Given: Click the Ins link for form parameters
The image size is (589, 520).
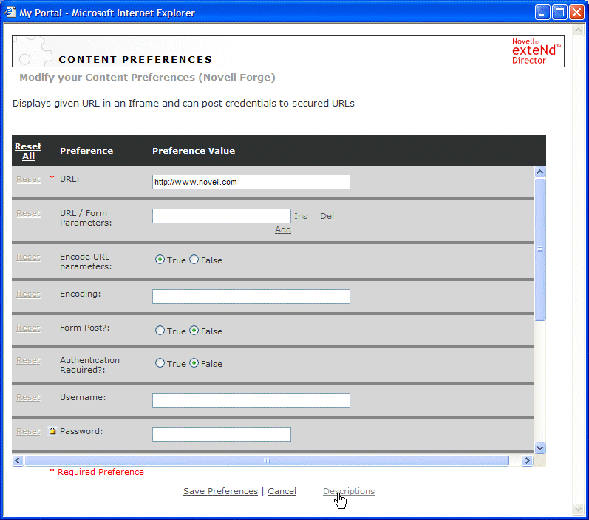Looking at the screenshot, I should click(x=301, y=216).
